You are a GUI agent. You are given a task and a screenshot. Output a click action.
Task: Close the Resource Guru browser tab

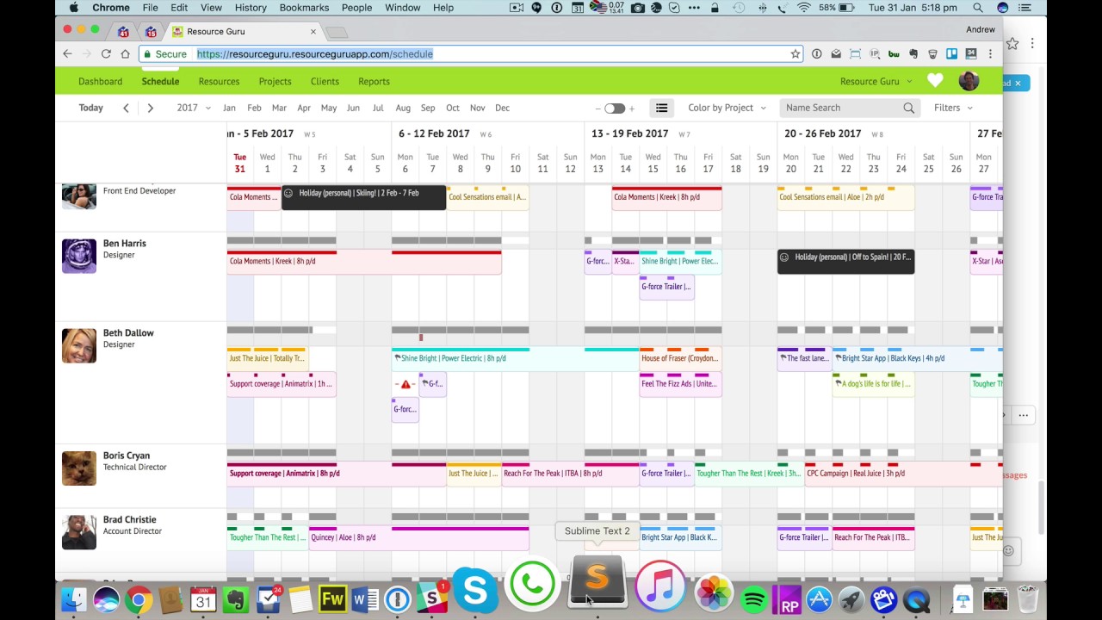click(313, 31)
